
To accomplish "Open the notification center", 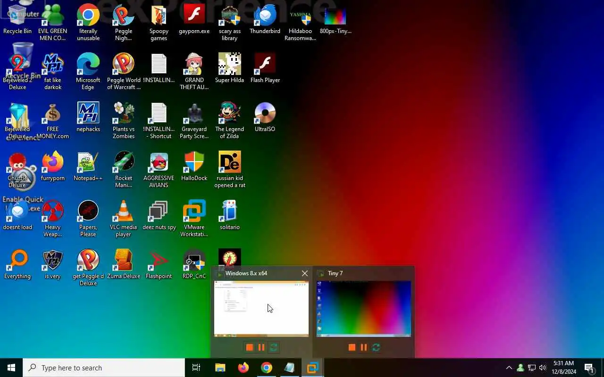I will click(x=589, y=368).
